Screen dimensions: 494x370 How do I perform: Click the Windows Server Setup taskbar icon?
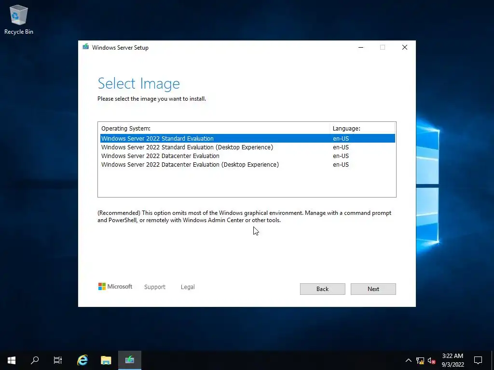129,360
